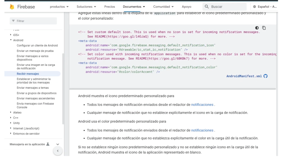Screen dimensions: 282x157
Task: Open the Soluciones dropdown menu
Action: pyautogui.click(x=86, y=7)
